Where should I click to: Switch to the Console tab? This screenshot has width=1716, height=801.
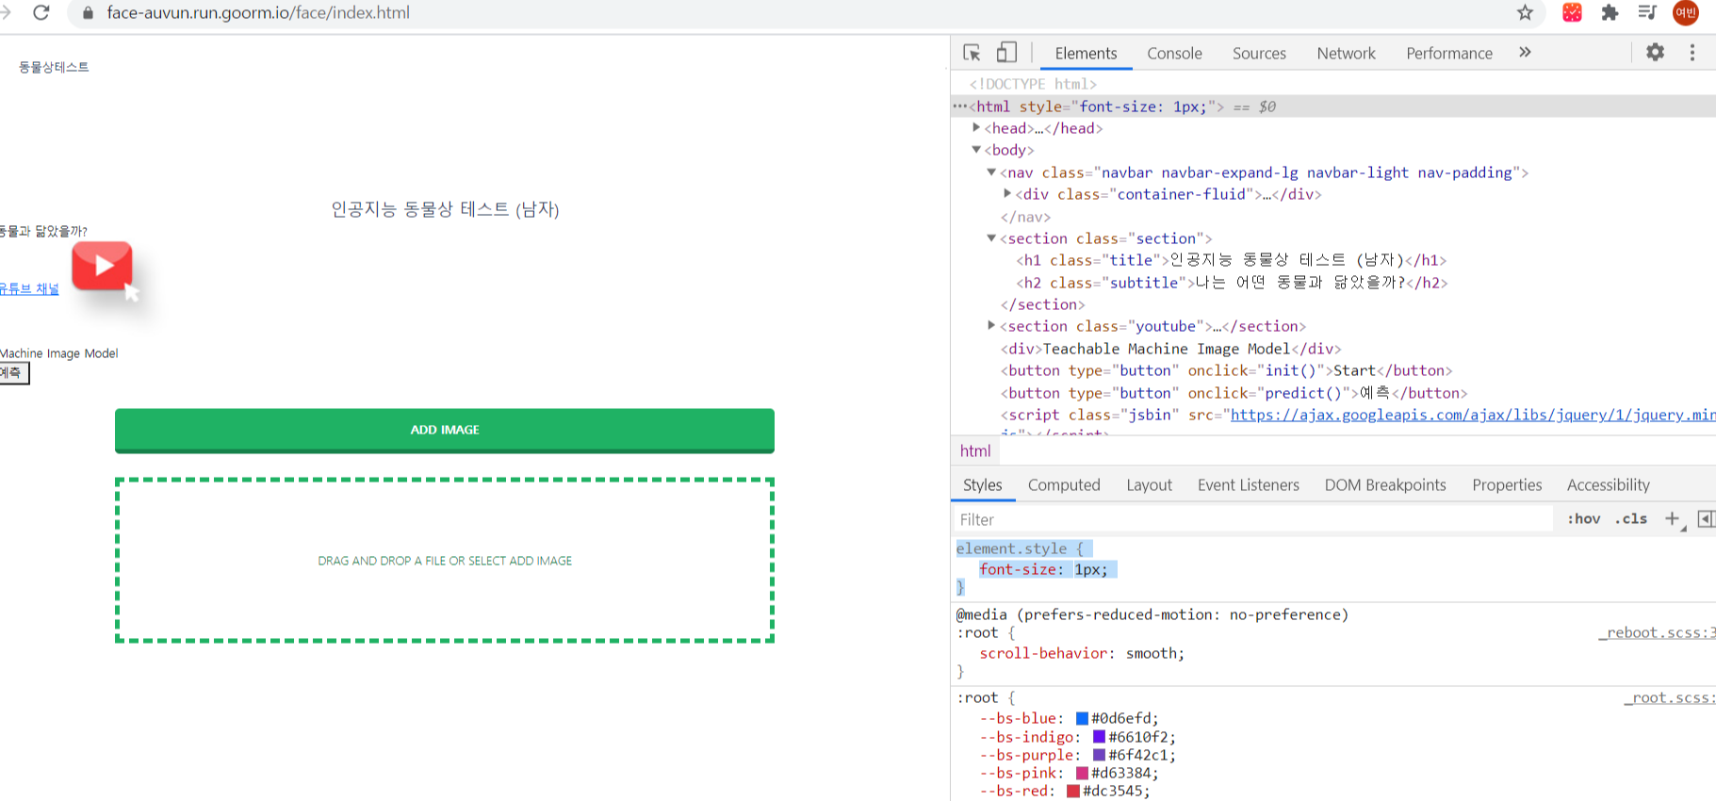coord(1174,54)
